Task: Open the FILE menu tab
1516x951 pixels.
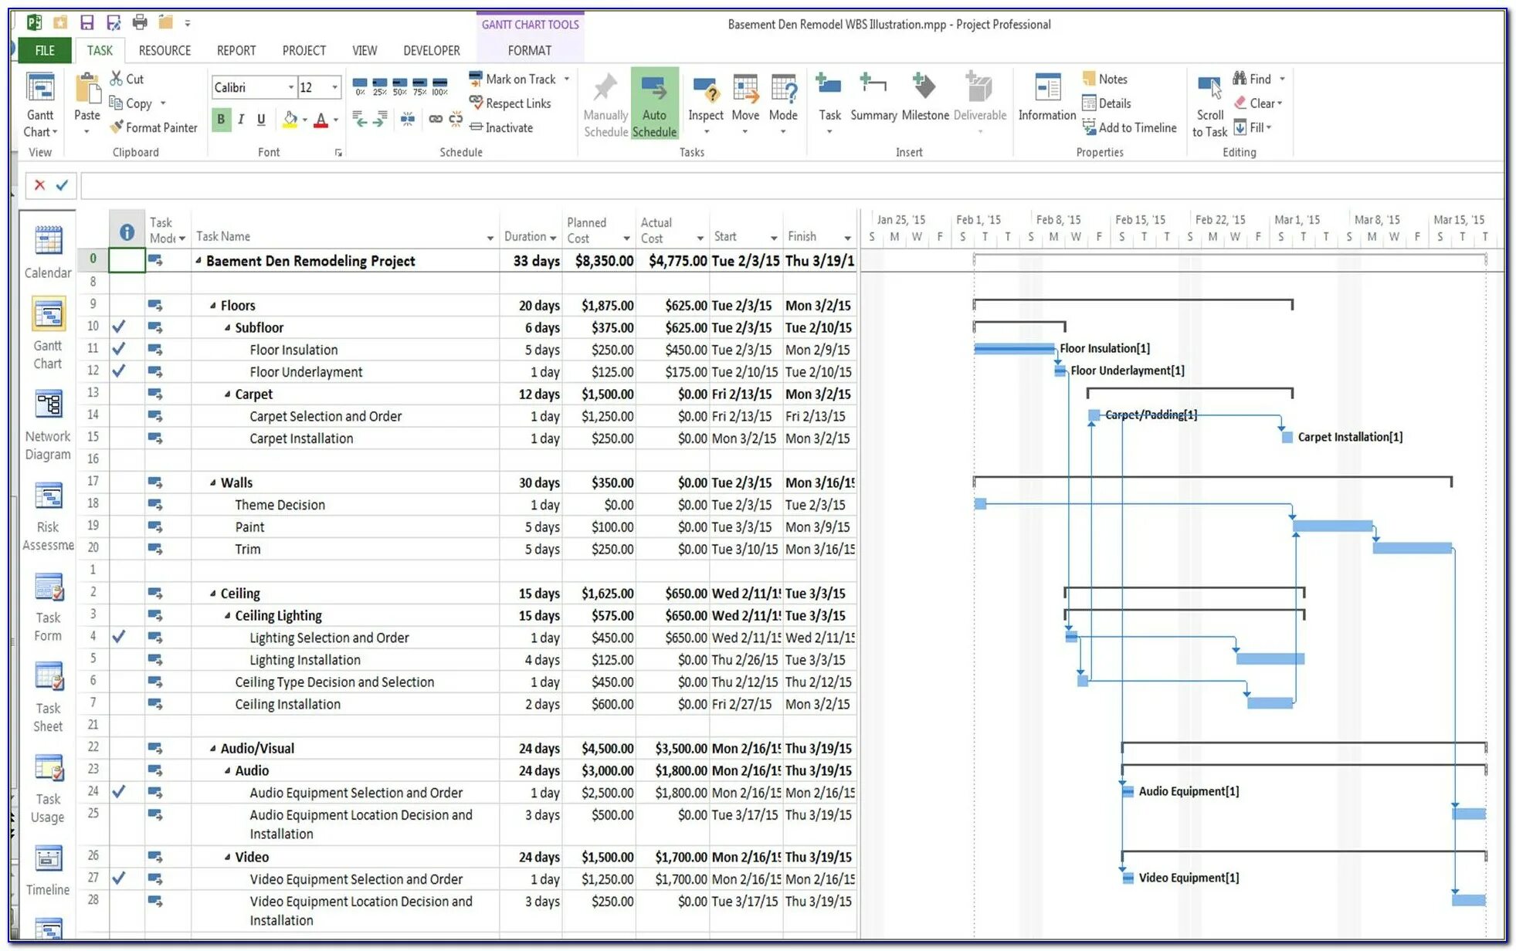Action: (45, 50)
